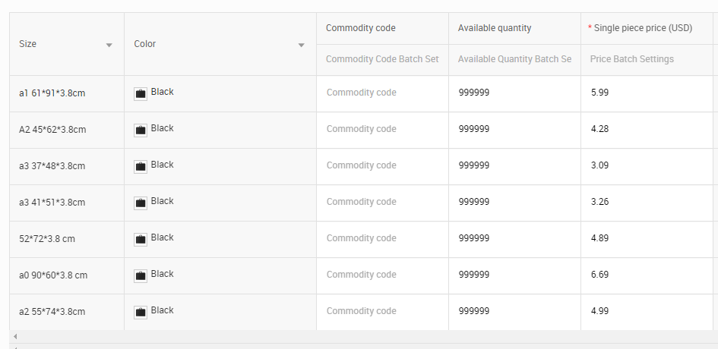The height and width of the screenshot is (349, 718).
Task: Click quantity field in a2 55*74*3.8cm row
Action: pyautogui.click(x=514, y=312)
